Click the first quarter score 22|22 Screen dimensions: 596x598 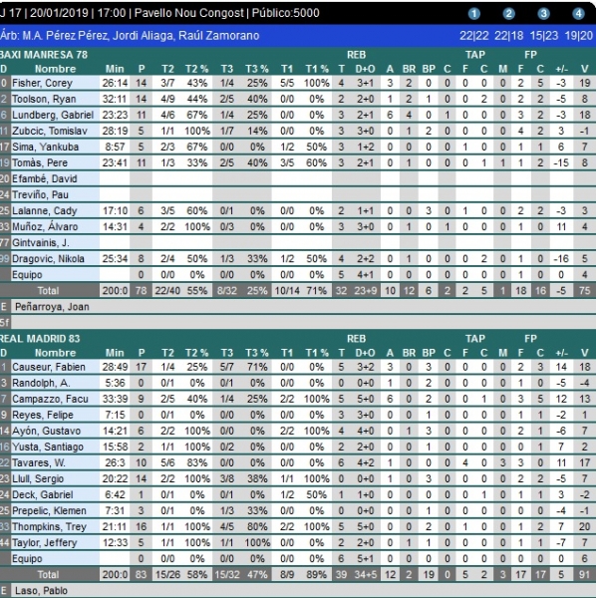coord(474,36)
